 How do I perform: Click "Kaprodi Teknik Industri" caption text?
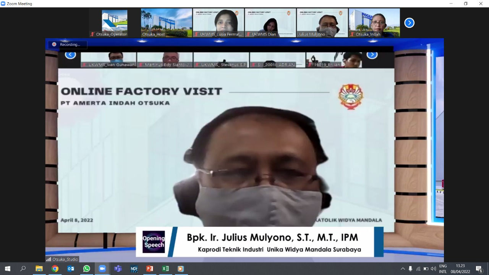coord(230,250)
